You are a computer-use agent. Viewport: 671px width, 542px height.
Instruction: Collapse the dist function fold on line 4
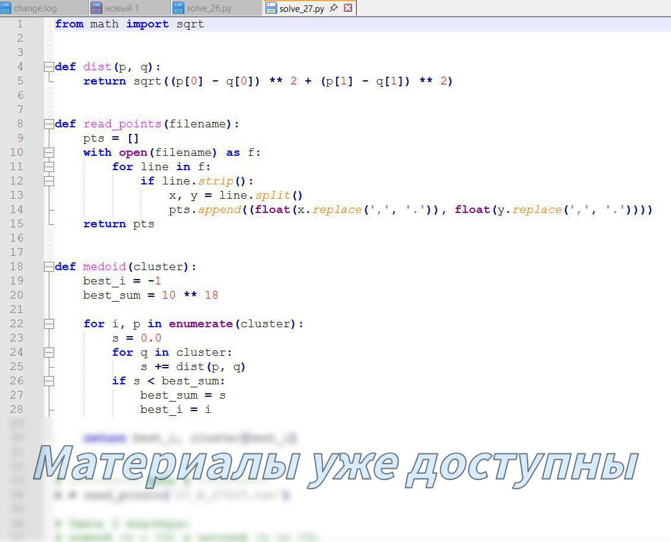[49, 67]
